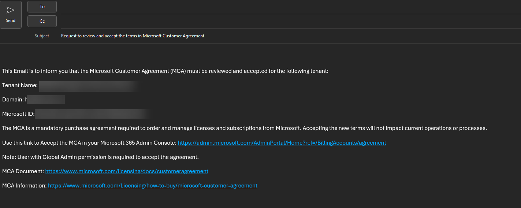The image size is (521, 208).
Task: Place cursor in the mandatory purchase agreement paragraph
Action: pos(244,128)
